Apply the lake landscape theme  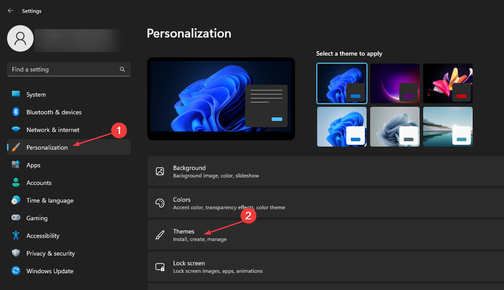click(x=448, y=127)
